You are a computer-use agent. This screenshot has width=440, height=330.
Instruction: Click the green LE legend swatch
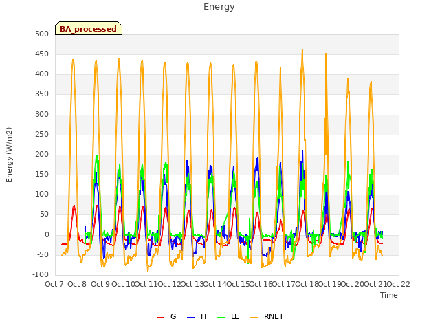221,318
